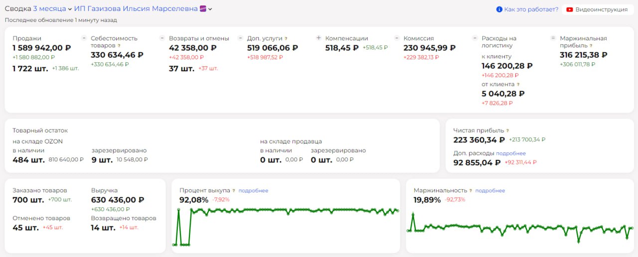Click question mark beside Процент выкупа
The width and height of the screenshot is (638, 257).
pos(233,191)
